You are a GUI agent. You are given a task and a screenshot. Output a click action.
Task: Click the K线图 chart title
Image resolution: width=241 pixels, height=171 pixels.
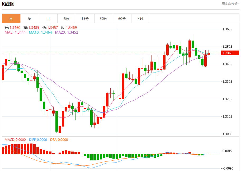pos(8,4)
